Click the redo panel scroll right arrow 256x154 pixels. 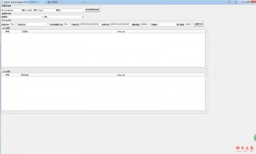point(207,68)
